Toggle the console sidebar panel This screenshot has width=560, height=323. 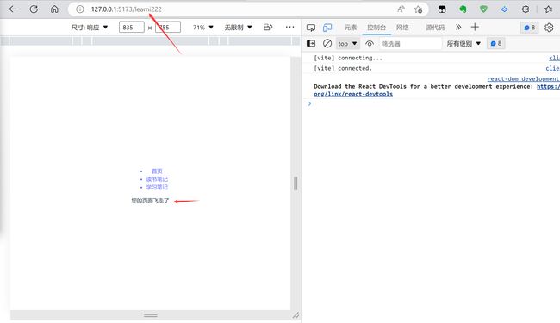tap(311, 44)
